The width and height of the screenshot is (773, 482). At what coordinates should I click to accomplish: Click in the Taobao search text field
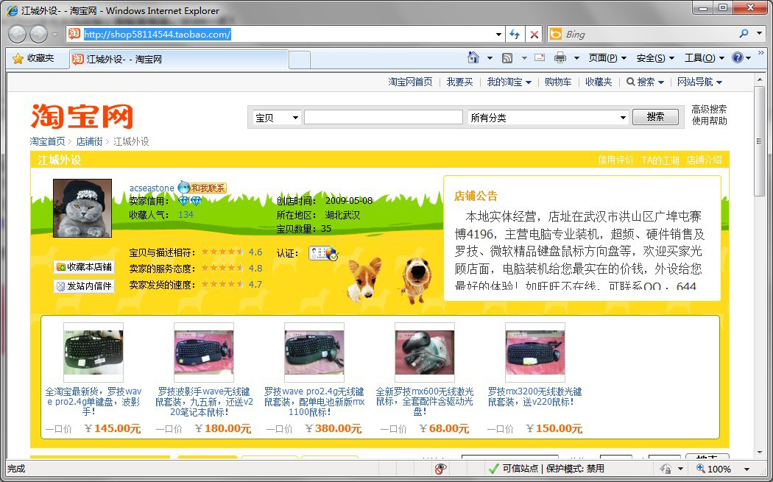point(383,117)
